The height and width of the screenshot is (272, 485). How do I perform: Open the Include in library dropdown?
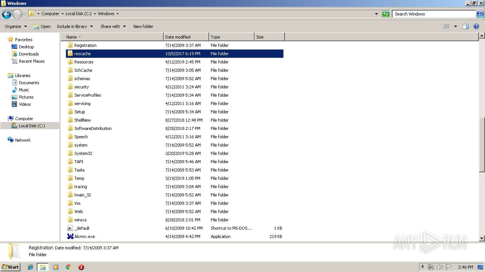(75, 26)
